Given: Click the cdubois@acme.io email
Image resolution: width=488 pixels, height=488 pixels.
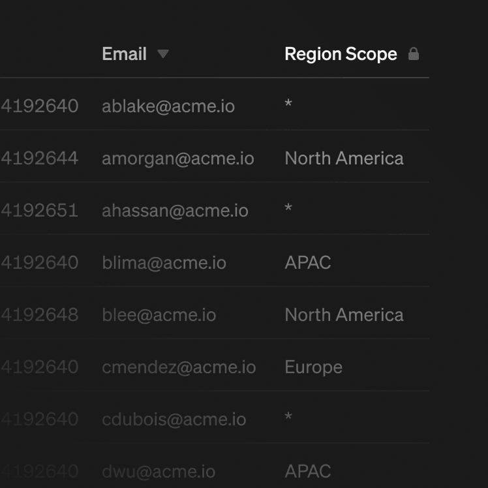Looking at the screenshot, I should click(174, 419).
